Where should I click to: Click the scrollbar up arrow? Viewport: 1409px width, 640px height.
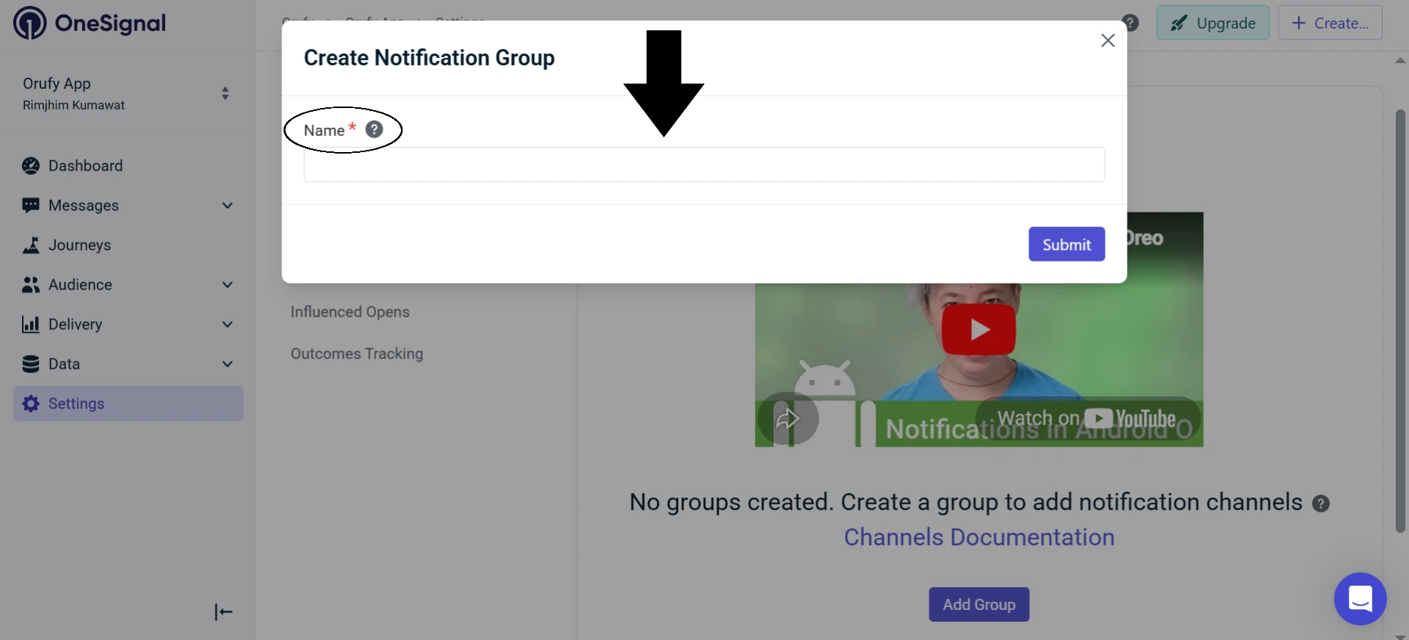[x=1400, y=61]
